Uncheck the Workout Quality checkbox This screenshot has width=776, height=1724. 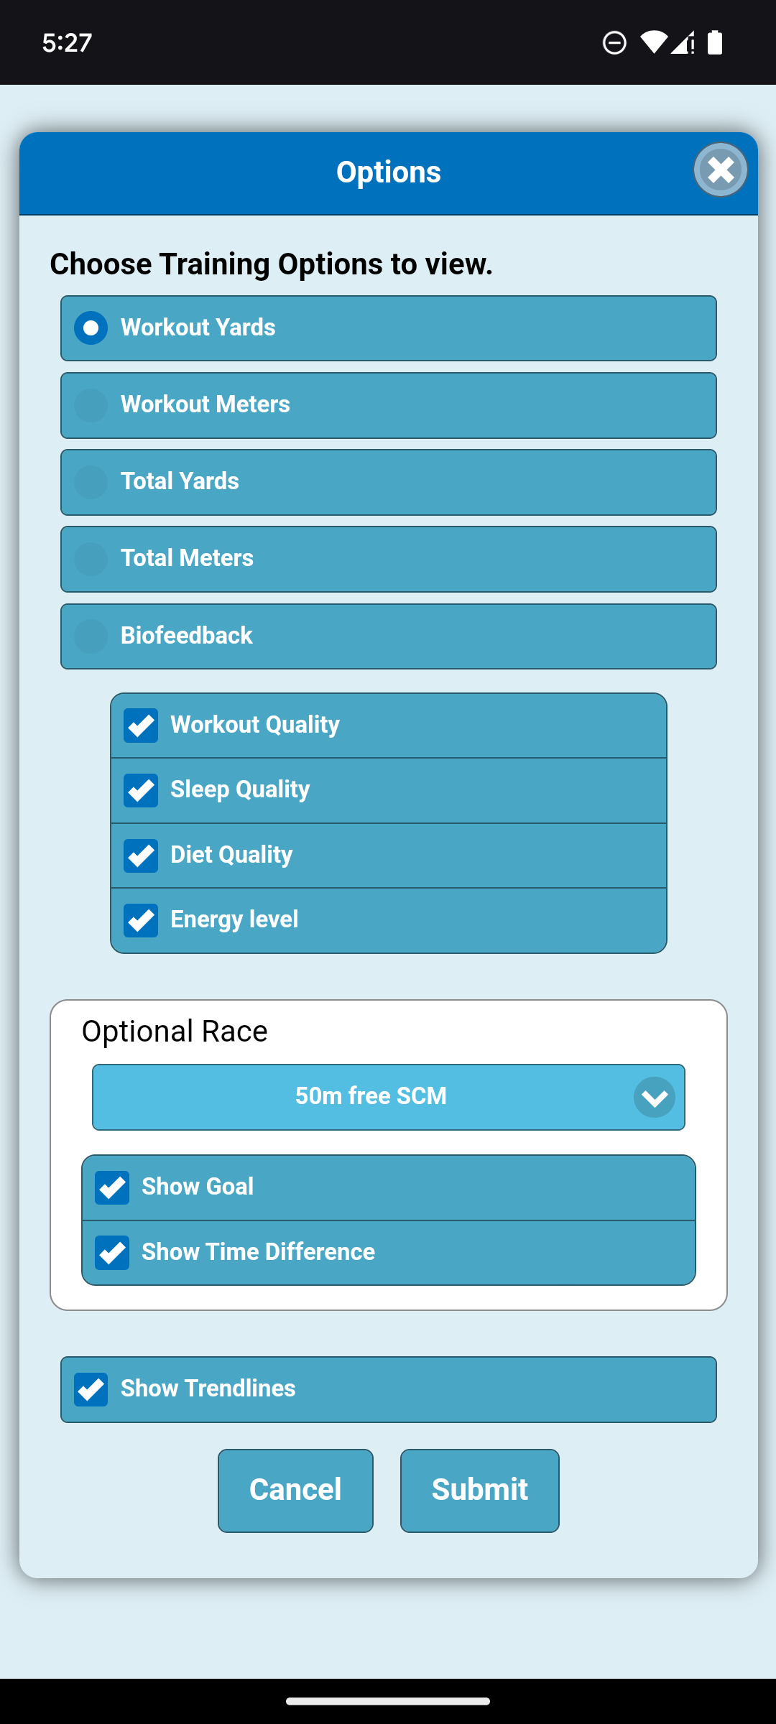141,726
